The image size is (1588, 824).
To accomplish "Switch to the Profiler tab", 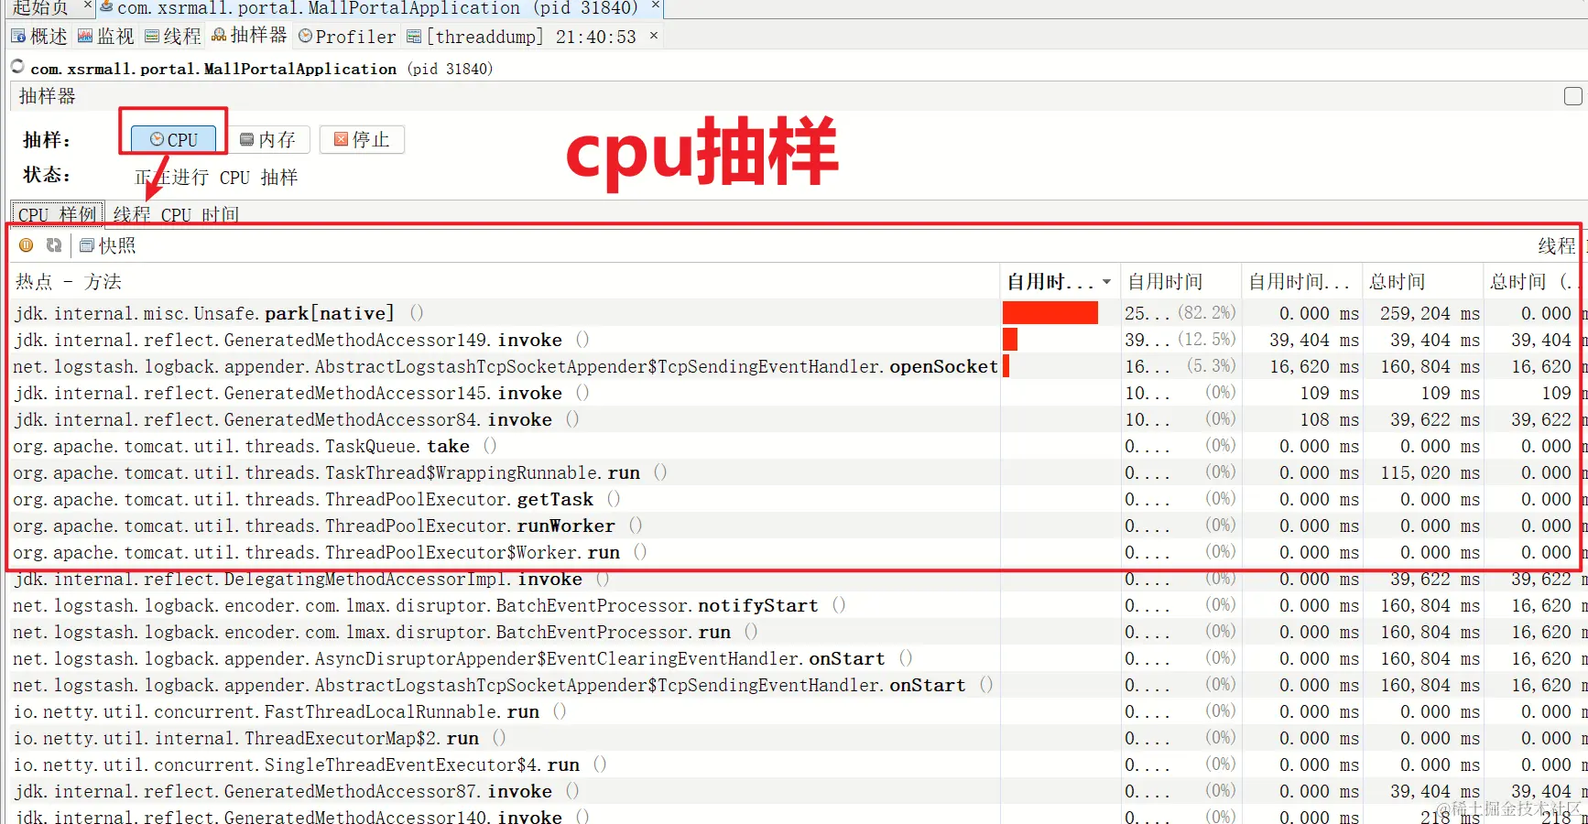I will pos(347,37).
